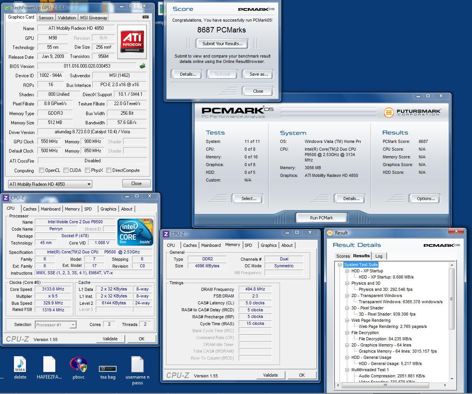Viewport: 472px width, 394px height.
Task: Click the Futuremark Corporation logo
Action: tap(413, 112)
